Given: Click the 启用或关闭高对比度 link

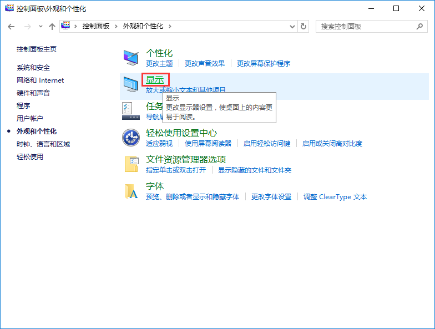Looking at the screenshot, I should [x=332, y=144].
